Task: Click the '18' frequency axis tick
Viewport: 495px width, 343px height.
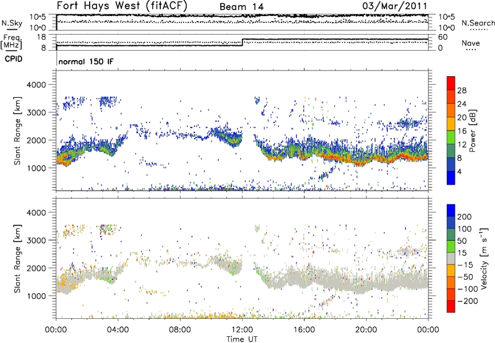Action: [x=41, y=37]
